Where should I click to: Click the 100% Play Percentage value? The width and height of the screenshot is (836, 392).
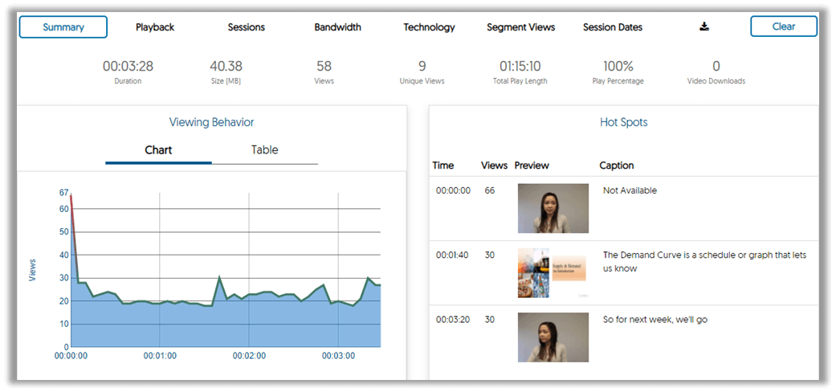(x=618, y=66)
